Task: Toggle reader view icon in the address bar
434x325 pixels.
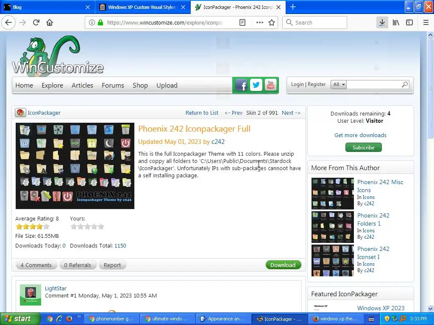Action: (242, 22)
